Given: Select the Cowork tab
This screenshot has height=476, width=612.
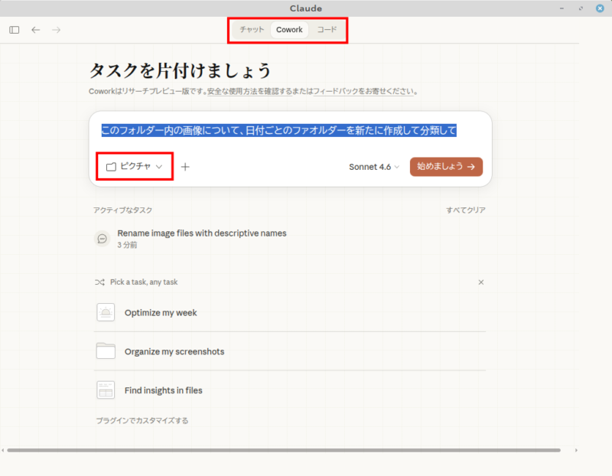Looking at the screenshot, I should pyautogui.click(x=289, y=30).
